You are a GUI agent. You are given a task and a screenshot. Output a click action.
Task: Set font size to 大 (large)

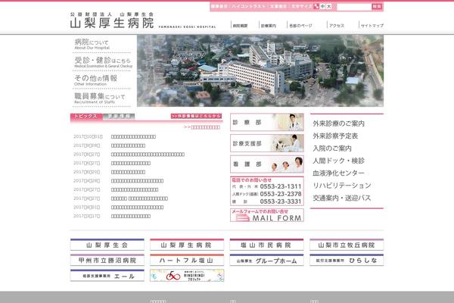click(x=328, y=6)
